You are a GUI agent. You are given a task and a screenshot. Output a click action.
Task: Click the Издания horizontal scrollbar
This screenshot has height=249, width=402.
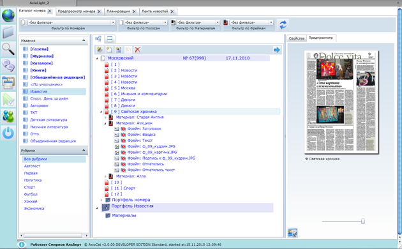click(x=54, y=235)
